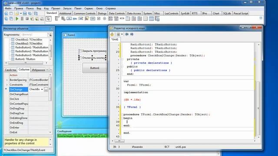Image resolution: width=278 pixels, height=156 pixels.
Task: Click the Save floppy disk icon
Action: (25, 13)
